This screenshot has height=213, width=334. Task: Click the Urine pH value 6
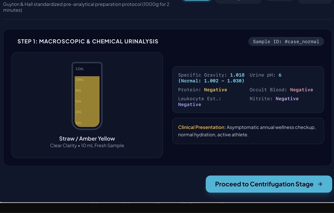tap(280, 75)
